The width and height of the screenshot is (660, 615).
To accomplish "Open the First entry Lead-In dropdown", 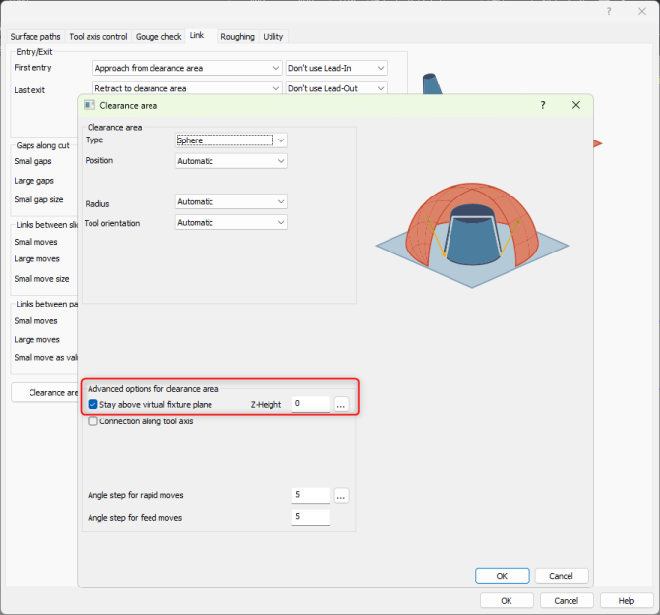I will [x=335, y=68].
